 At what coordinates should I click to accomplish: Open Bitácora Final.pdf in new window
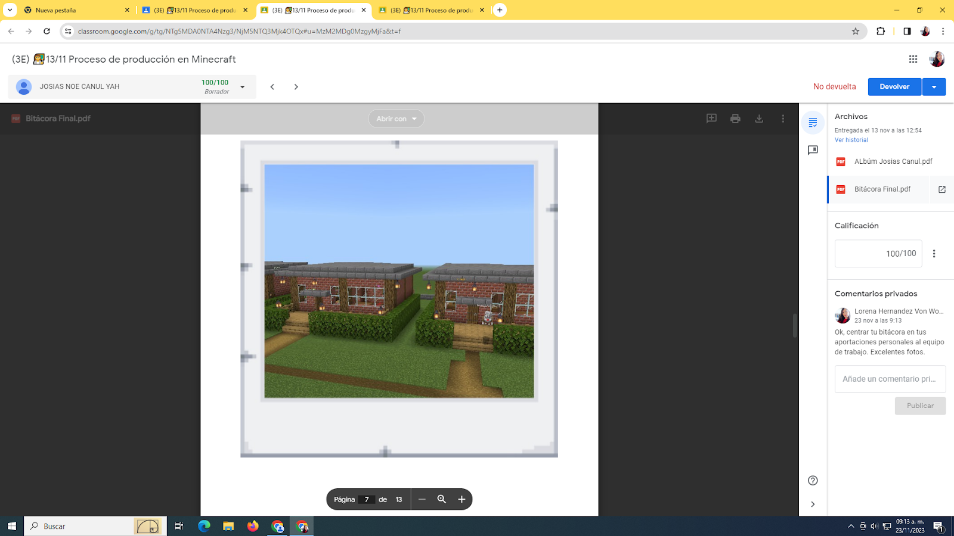point(942,189)
